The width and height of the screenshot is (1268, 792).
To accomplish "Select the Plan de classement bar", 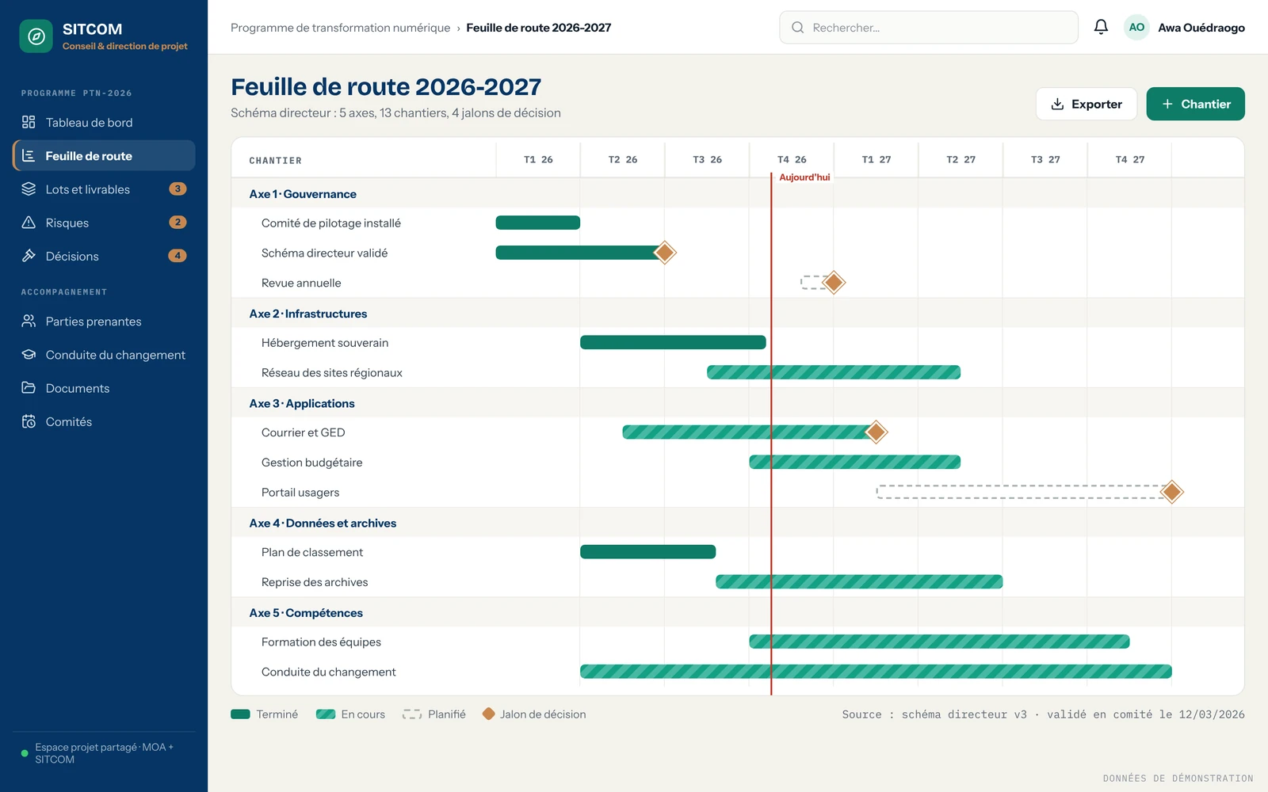I will click(x=647, y=552).
